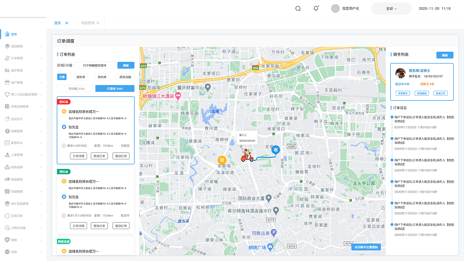This screenshot has height=261, width=464.
Task: Open 订单详情 for the 预约单 order
Action: coord(78,225)
